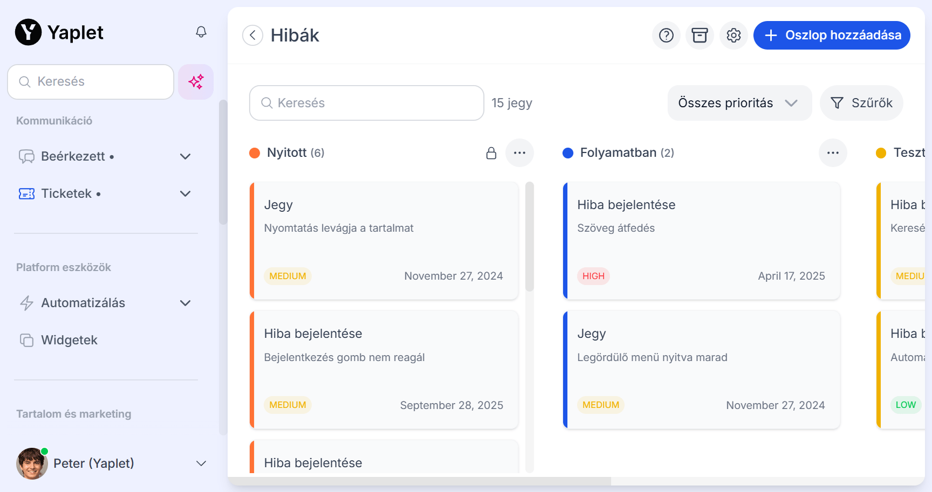Open the AI sparkle assistant button
The height and width of the screenshot is (492, 932).
pyautogui.click(x=196, y=82)
